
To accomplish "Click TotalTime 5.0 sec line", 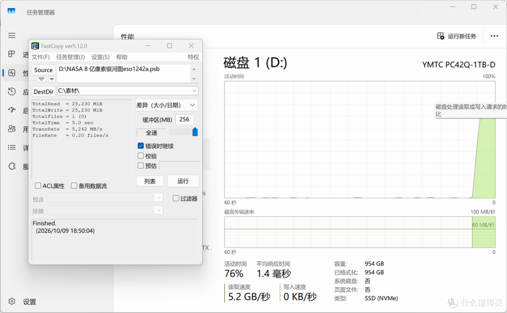I will [x=63, y=123].
